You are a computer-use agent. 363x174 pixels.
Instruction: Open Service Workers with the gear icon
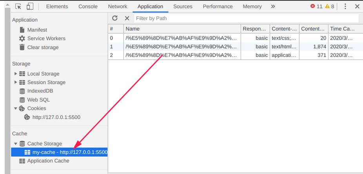[x=22, y=38]
